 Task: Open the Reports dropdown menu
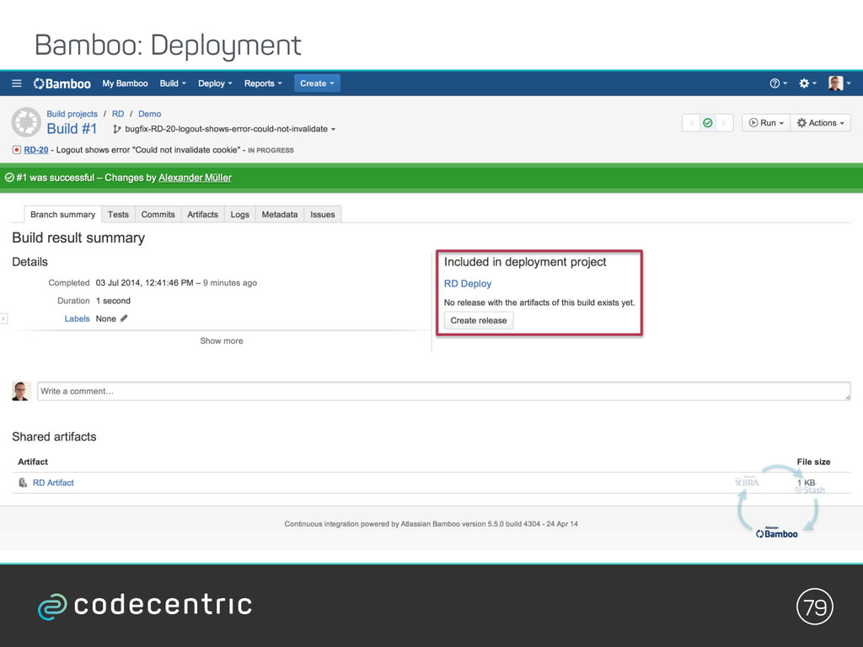(x=263, y=83)
